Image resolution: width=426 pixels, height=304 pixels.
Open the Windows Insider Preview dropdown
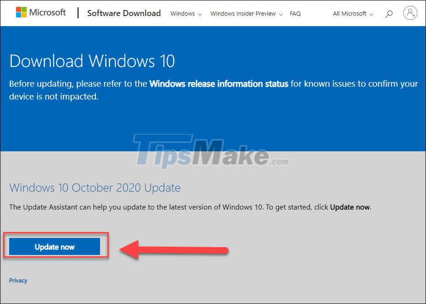(242, 14)
